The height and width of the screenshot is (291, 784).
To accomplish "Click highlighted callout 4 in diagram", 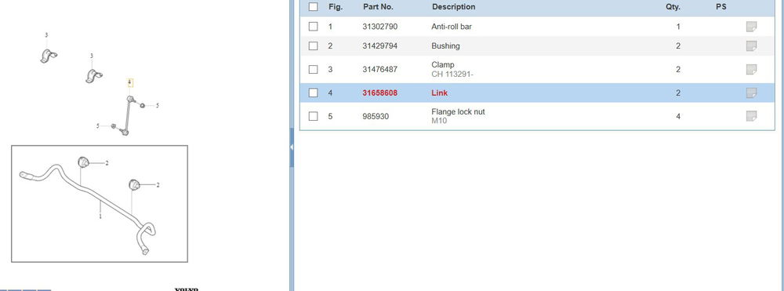I will (x=129, y=82).
